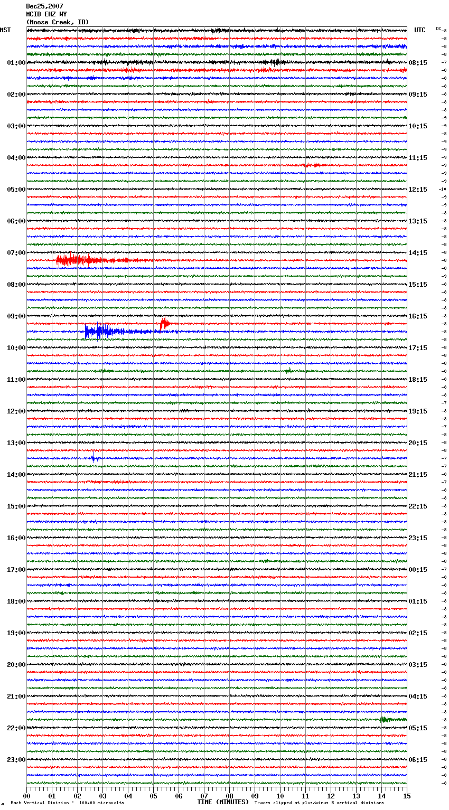Click the DC offset column header
The width and height of the screenshot is (449, 810).
coord(438,29)
